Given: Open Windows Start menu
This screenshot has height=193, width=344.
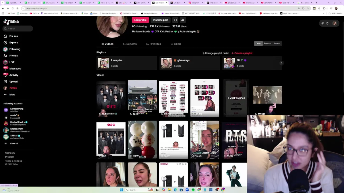Looking at the screenshot, I should [x=121, y=190].
